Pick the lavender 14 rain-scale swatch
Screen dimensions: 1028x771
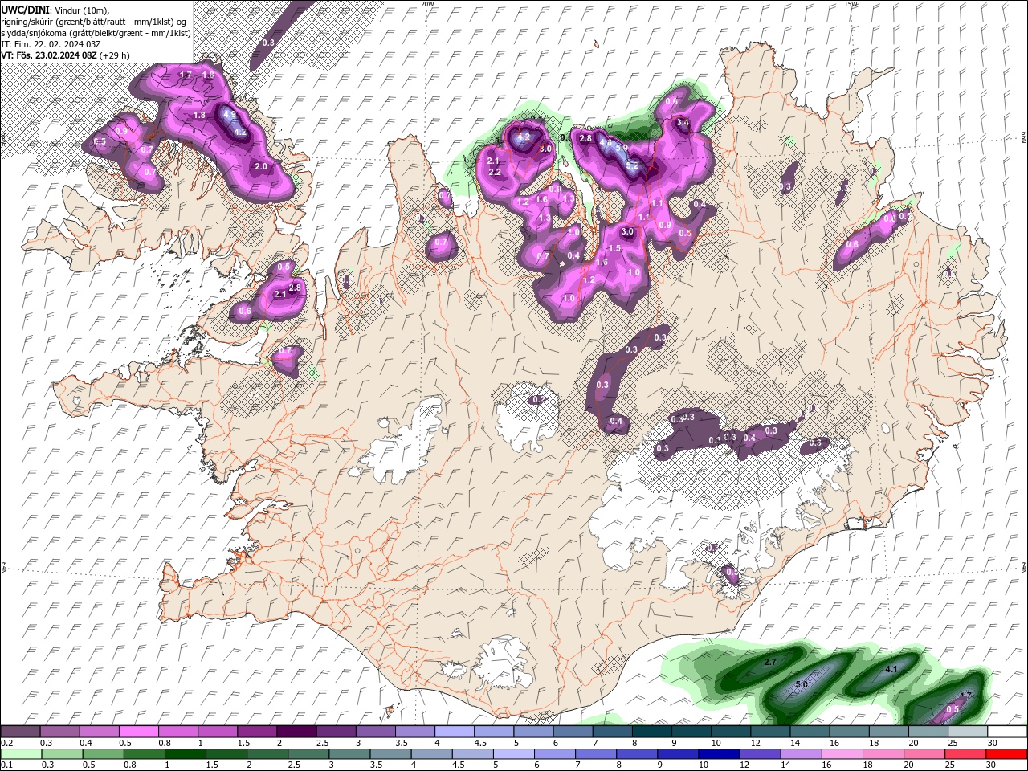pyautogui.click(x=801, y=753)
